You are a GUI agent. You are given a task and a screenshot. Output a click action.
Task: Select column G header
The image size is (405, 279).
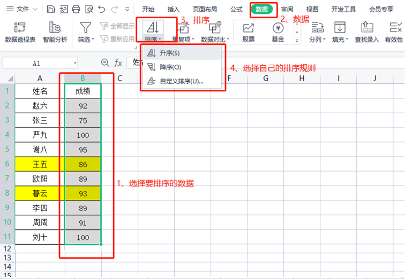click(266, 79)
